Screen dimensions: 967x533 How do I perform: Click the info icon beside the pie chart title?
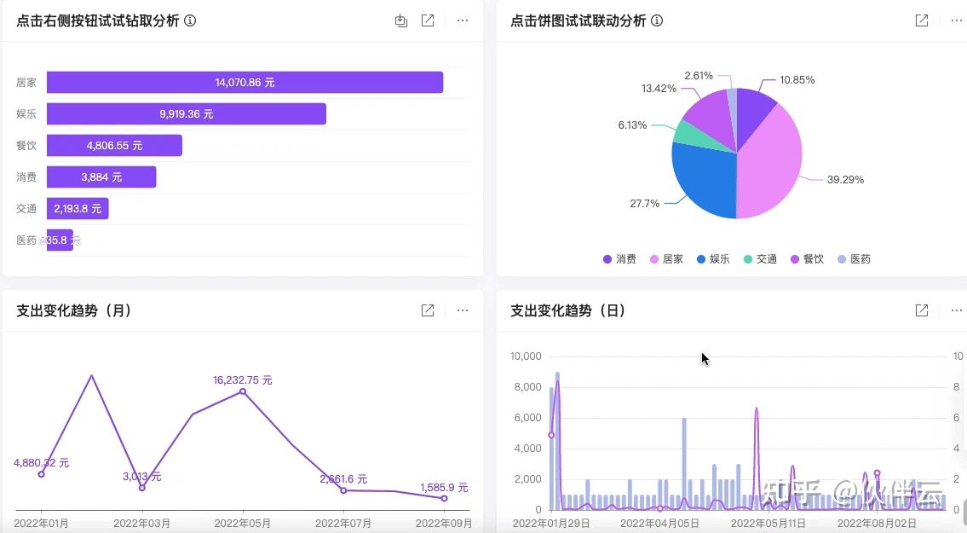(x=657, y=20)
